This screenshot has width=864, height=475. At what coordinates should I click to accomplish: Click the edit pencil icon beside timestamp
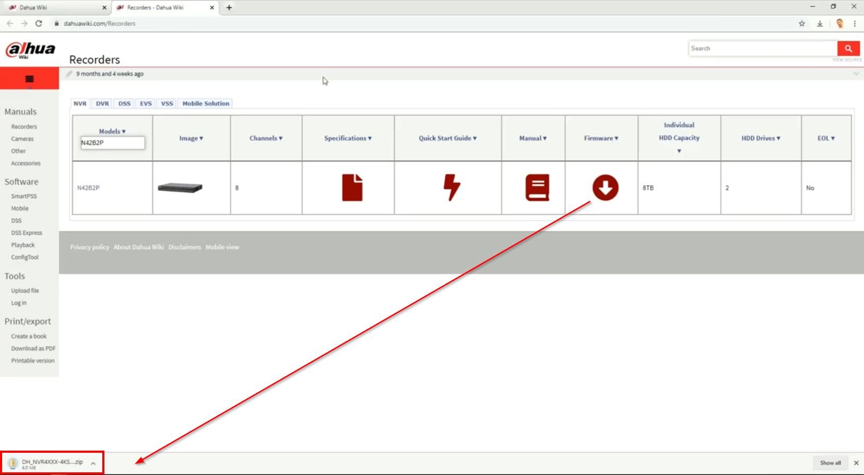[69, 74]
